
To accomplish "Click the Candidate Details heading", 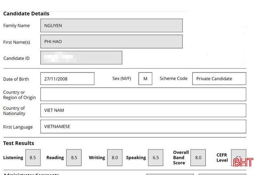I will pyautogui.click(x=26, y=14).
